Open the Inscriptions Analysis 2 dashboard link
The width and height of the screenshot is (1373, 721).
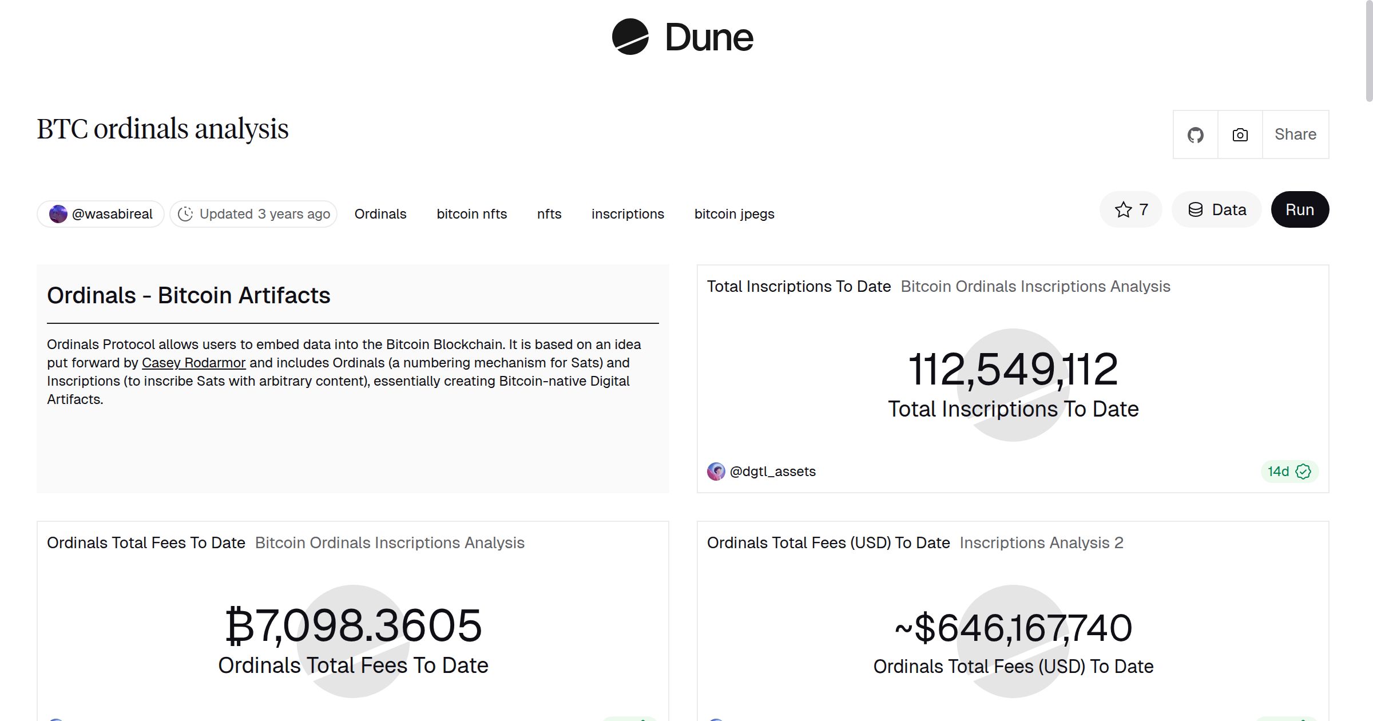tap(1041, 542)
